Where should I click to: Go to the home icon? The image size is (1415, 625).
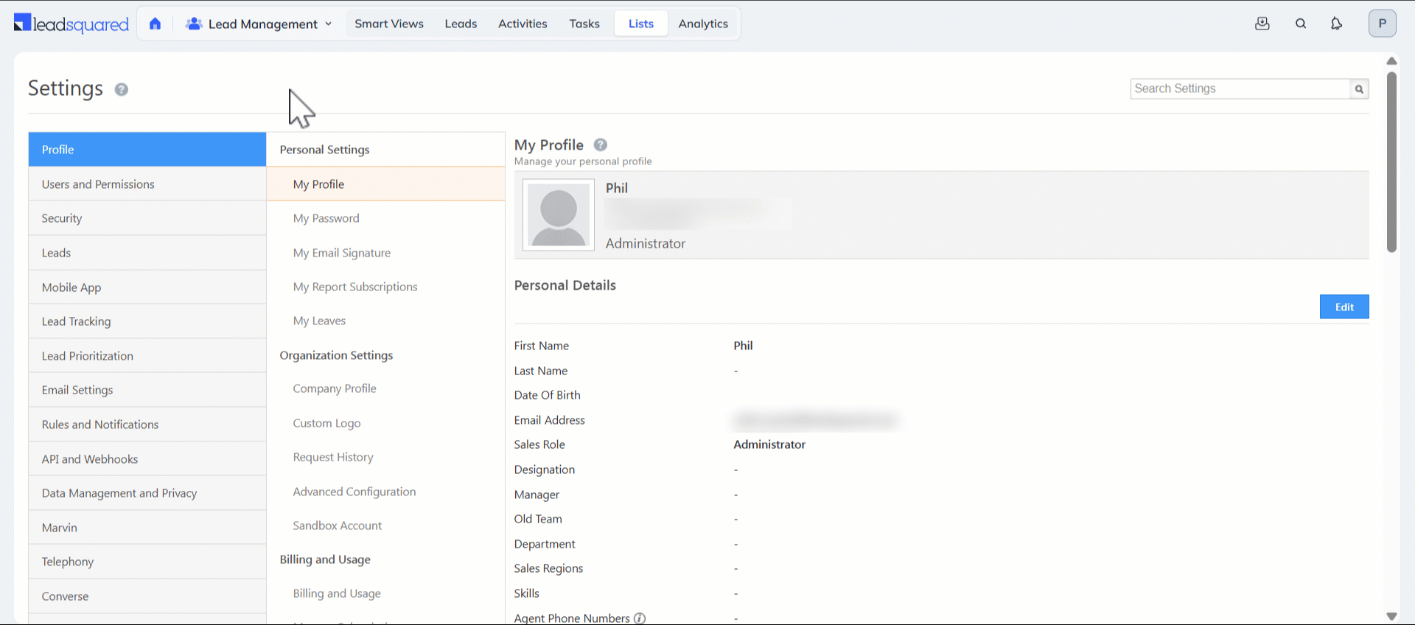click(x=155, y=24)
